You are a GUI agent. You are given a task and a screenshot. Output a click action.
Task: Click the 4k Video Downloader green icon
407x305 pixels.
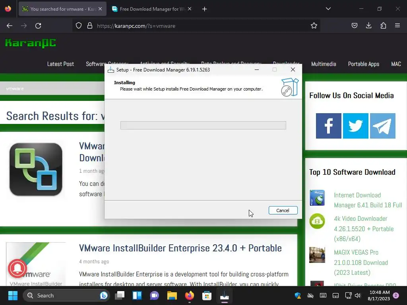[317, 221]
